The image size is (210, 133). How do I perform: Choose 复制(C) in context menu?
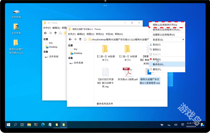[x=167, y=50]
